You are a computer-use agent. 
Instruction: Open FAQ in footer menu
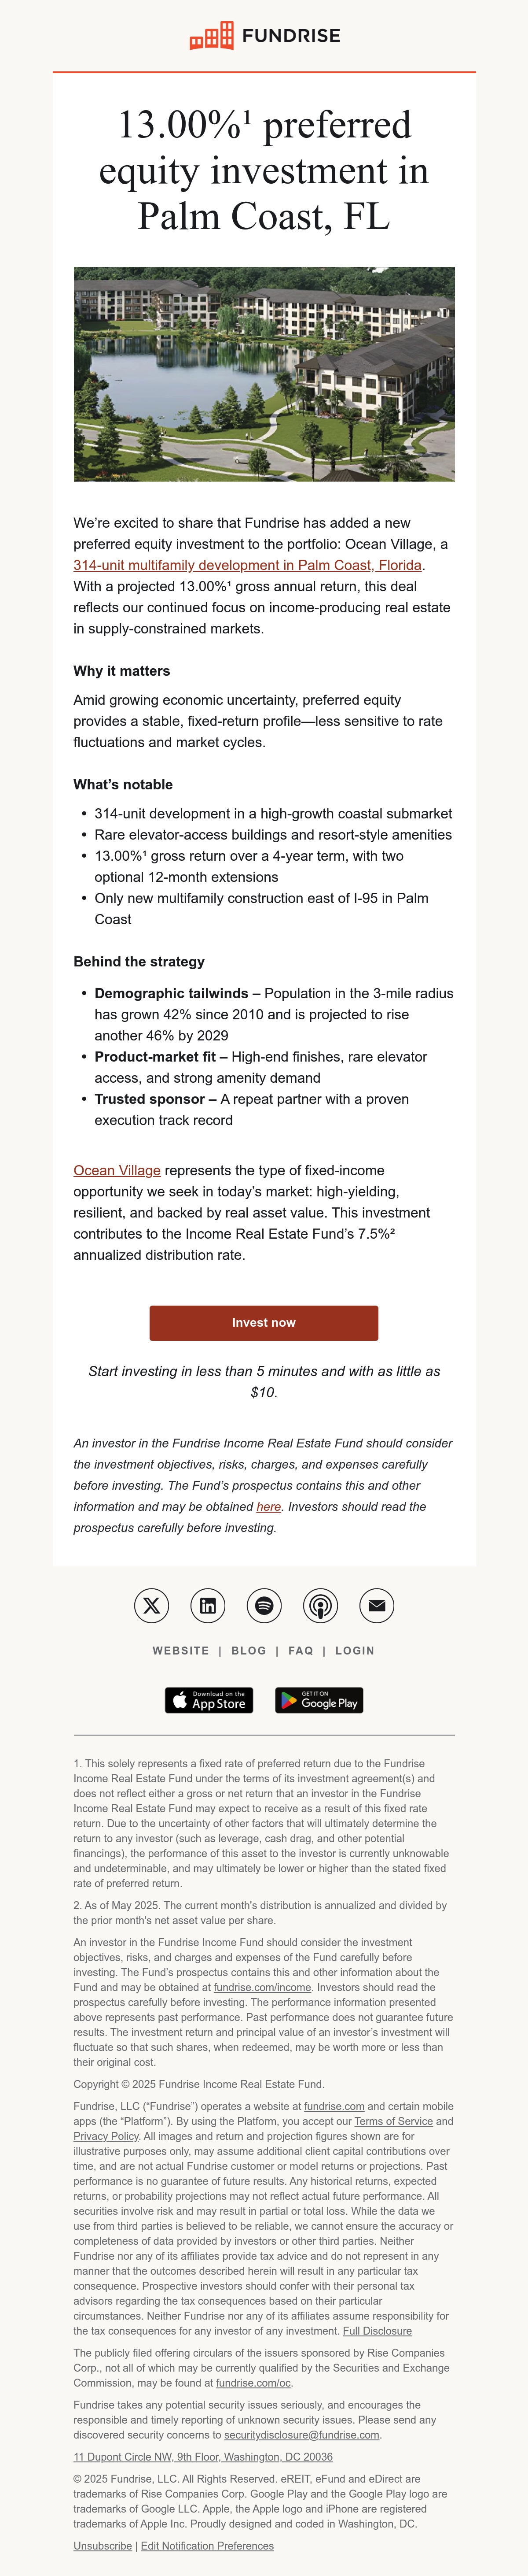(301, 1651)
